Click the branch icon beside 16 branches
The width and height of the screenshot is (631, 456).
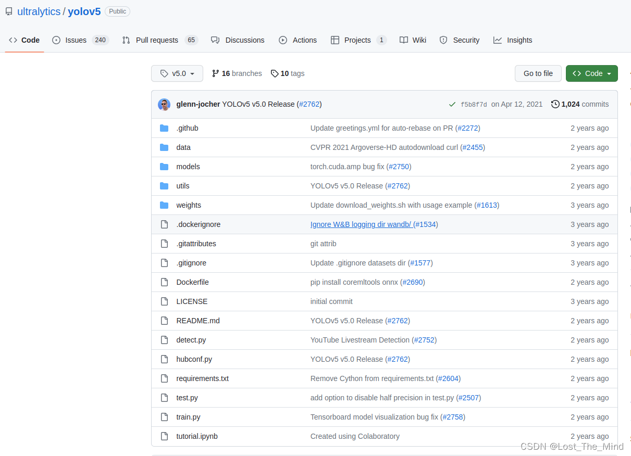[x=215, y=73]
